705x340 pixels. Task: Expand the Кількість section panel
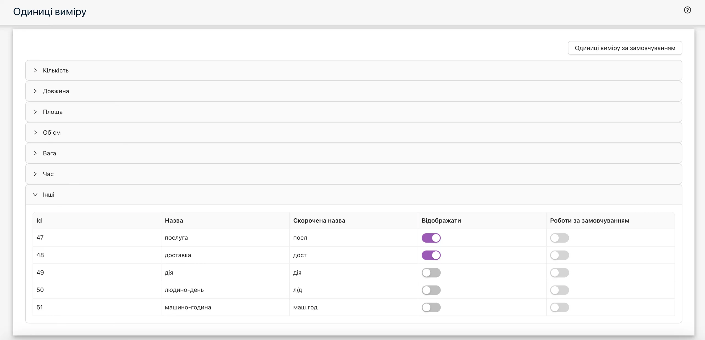coord(354,70)
